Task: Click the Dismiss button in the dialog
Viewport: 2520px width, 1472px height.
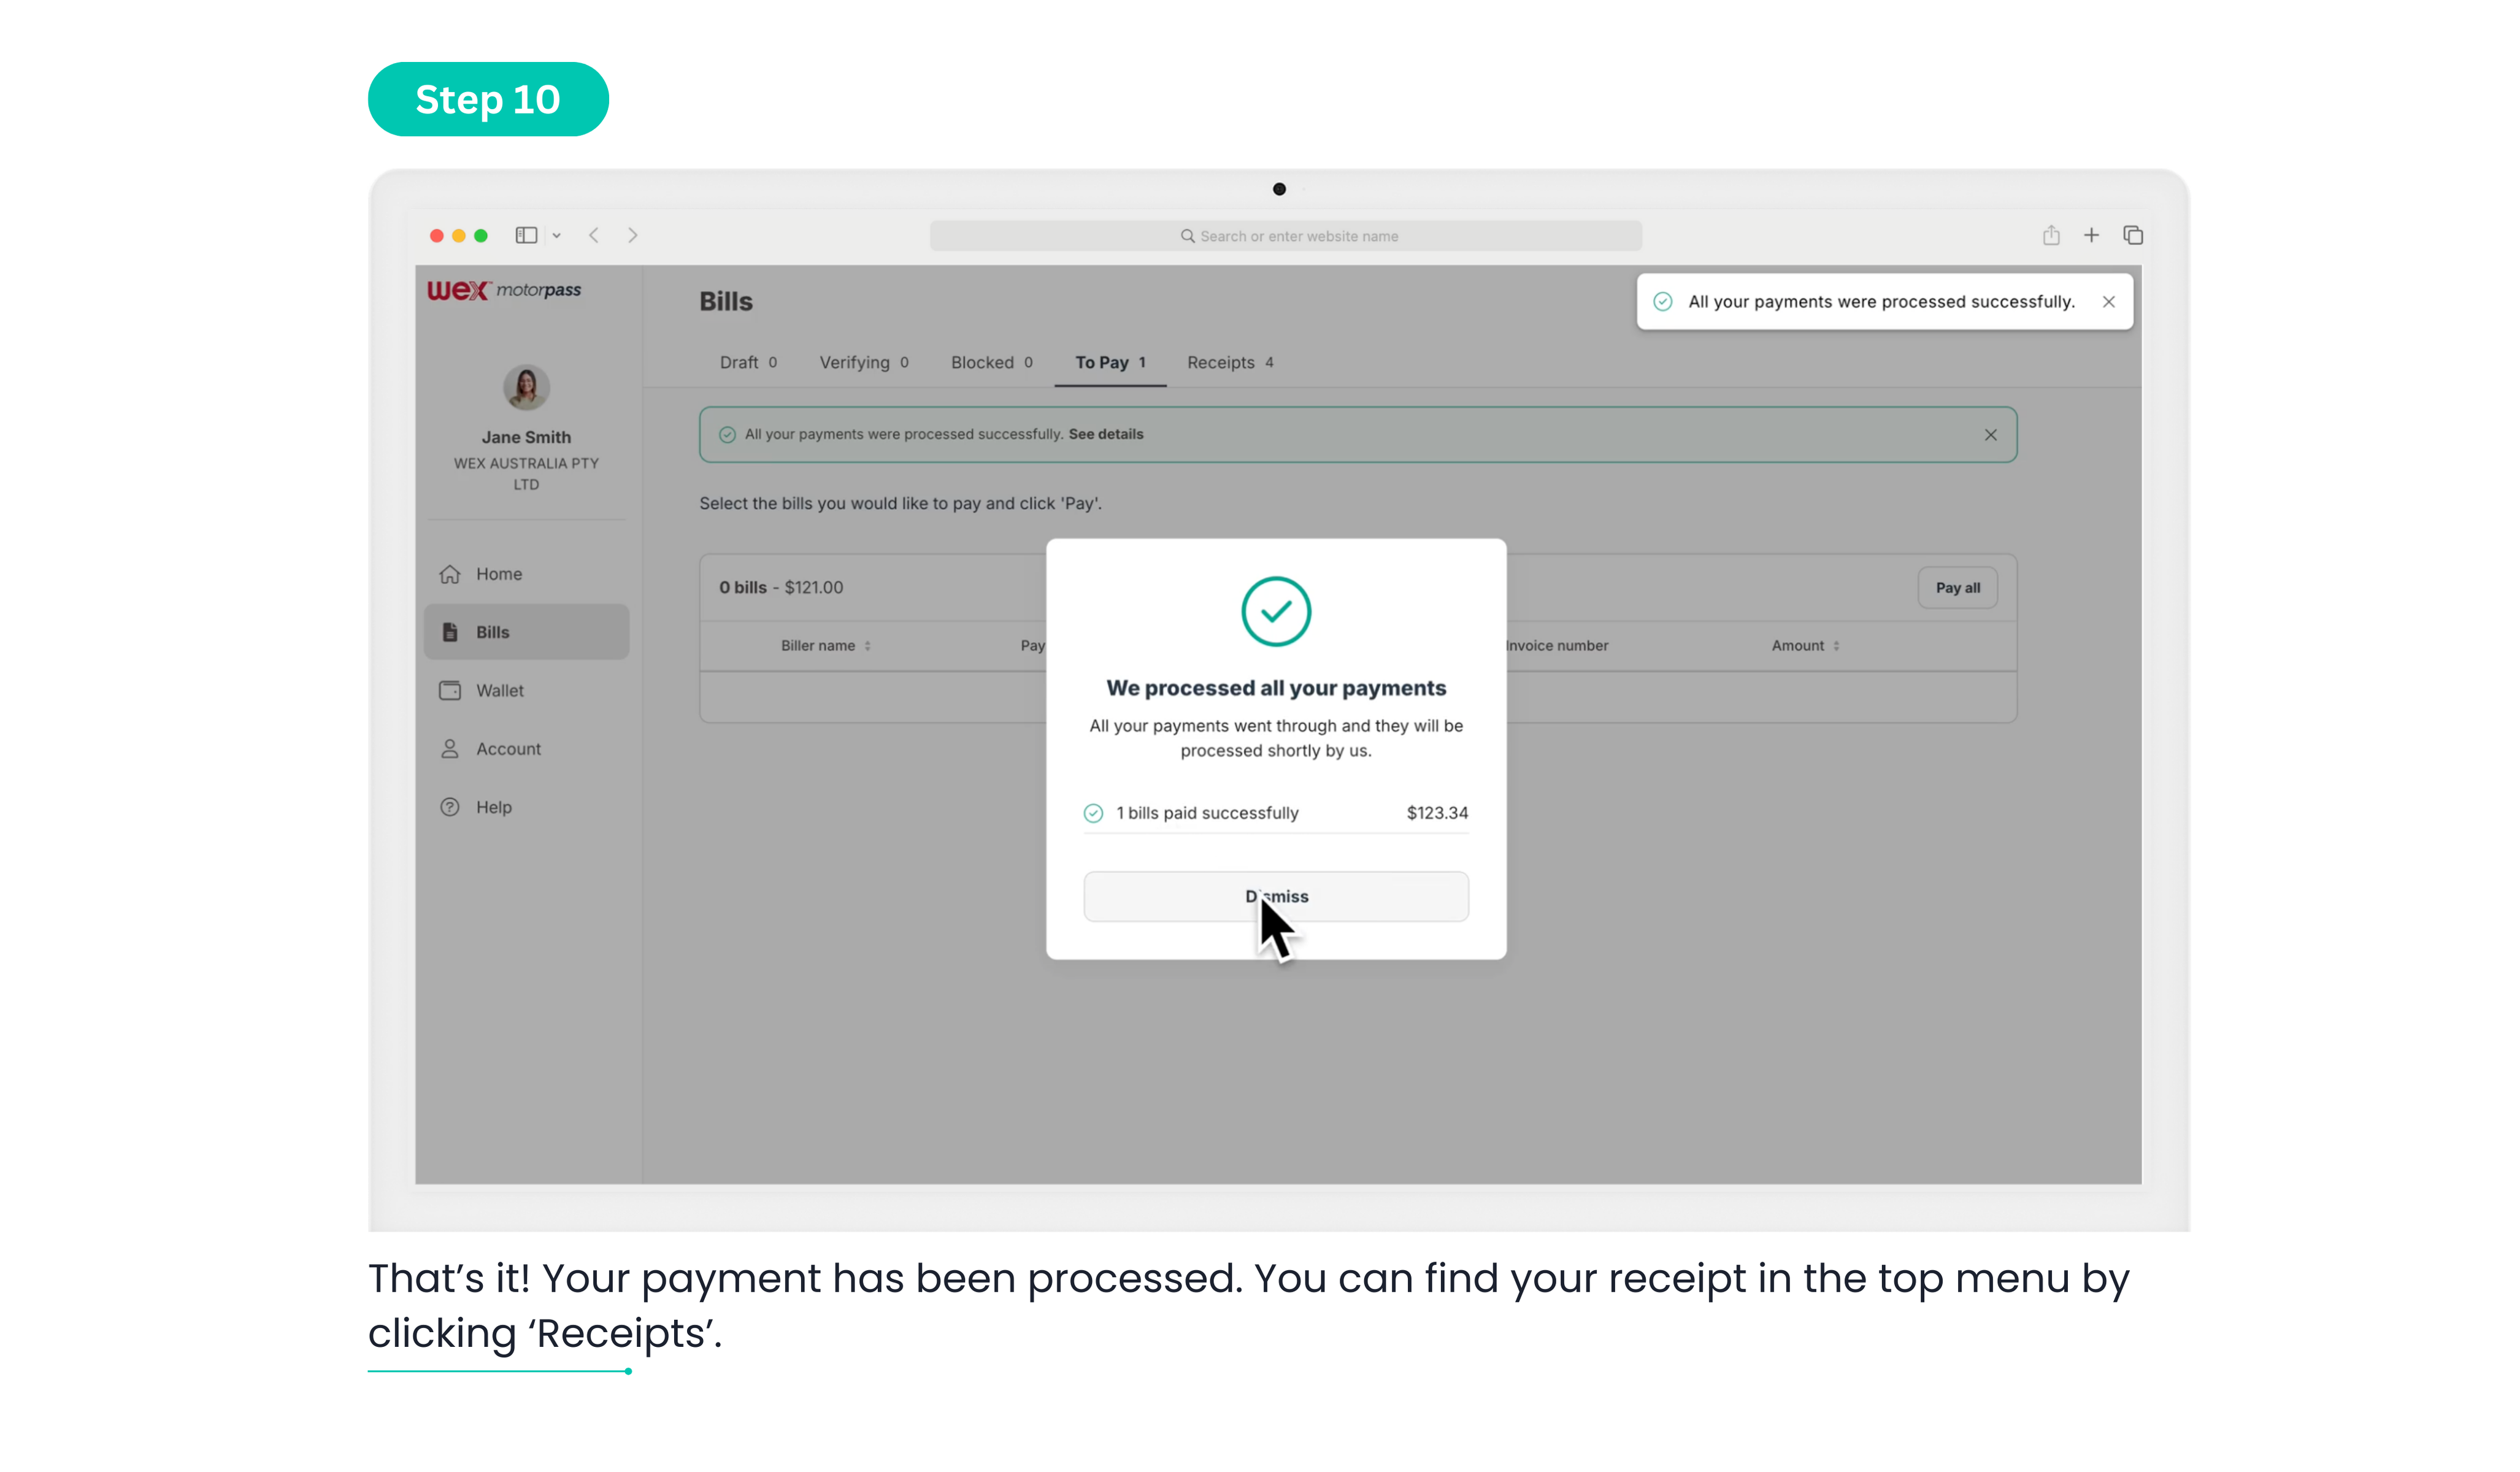Action: (1276, 896)
